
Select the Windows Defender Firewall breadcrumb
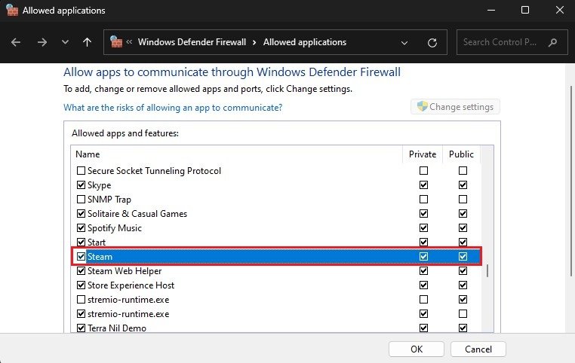[x=192, y=42]
